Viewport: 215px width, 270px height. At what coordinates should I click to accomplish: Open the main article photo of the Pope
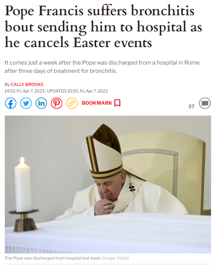click(108, 185)
